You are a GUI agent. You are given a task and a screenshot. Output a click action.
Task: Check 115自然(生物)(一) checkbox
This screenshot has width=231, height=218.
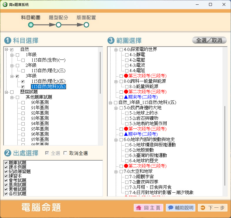[x=23, y=60]
